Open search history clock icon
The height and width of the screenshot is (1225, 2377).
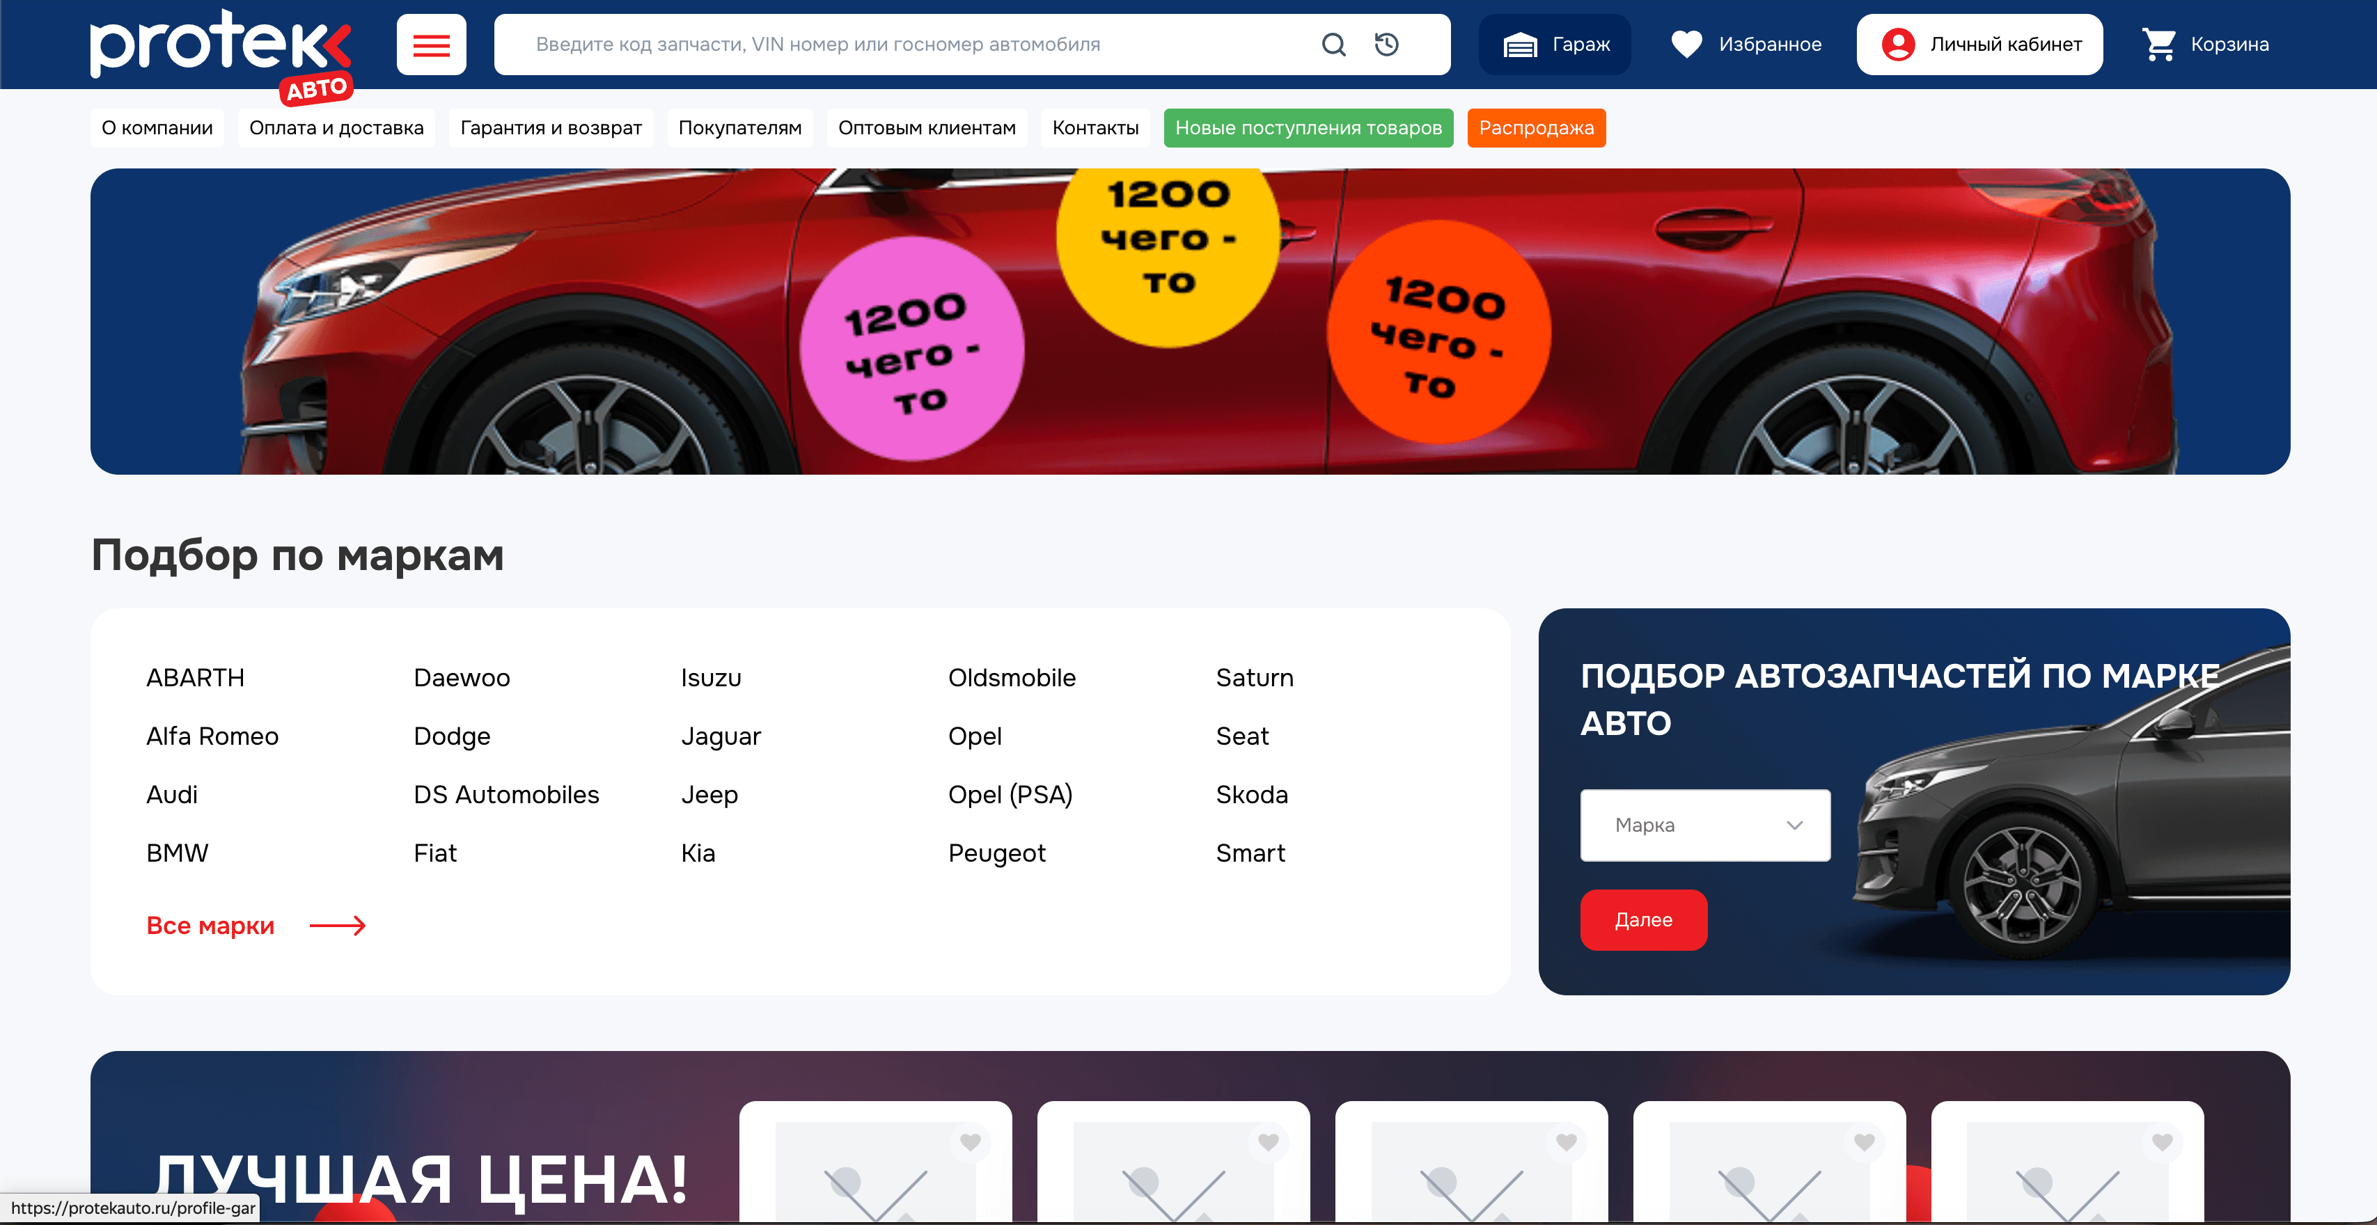1386,45
